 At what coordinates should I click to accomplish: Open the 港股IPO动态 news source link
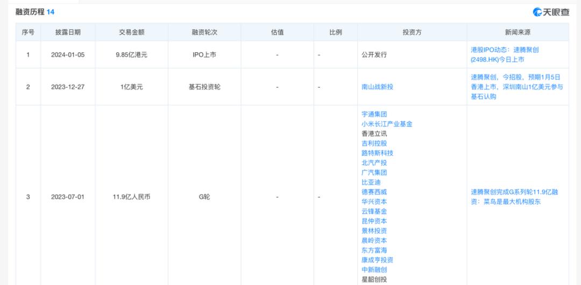pos(505,54)
